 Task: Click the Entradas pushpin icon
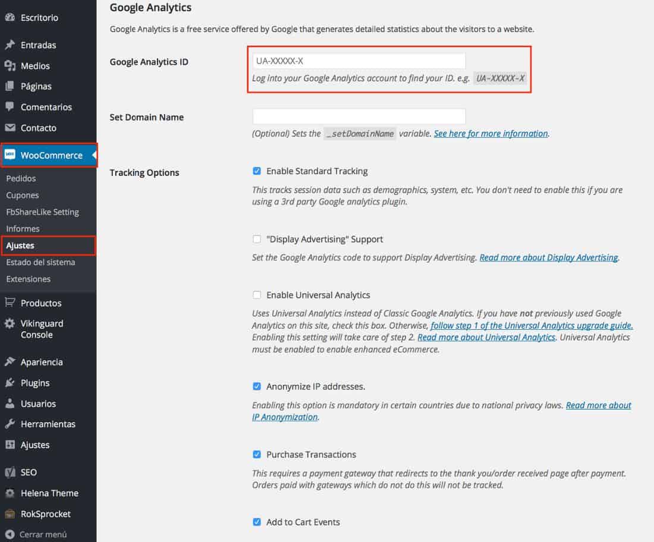[10, 45]
